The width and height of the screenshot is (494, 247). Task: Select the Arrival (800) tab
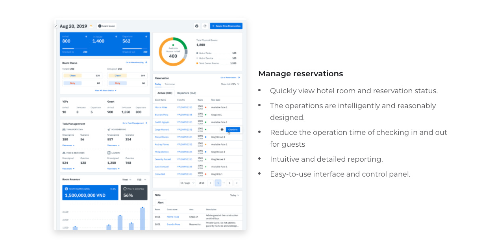click(165, 93)
